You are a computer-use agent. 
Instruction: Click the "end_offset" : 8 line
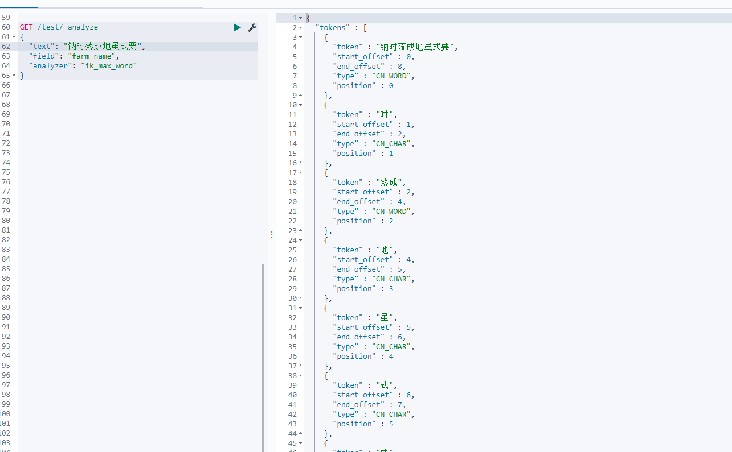(369, 67)
